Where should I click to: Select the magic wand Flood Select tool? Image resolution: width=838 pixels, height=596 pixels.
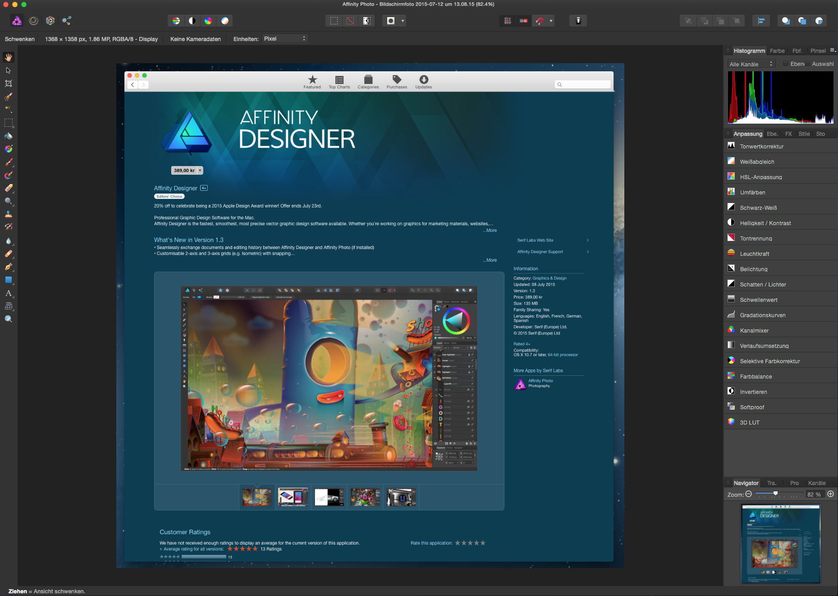pyautogui.click(x=9, y=110)
